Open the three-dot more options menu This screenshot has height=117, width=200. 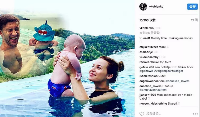(x=195, y=114)
